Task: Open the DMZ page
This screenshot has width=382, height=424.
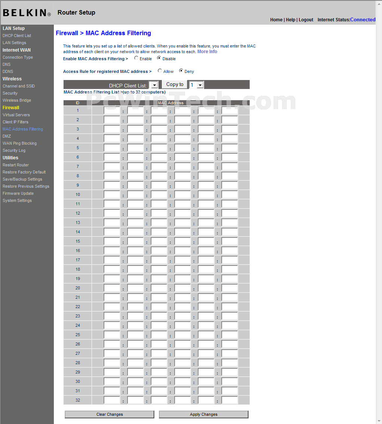Action: (x=7, y=136)
